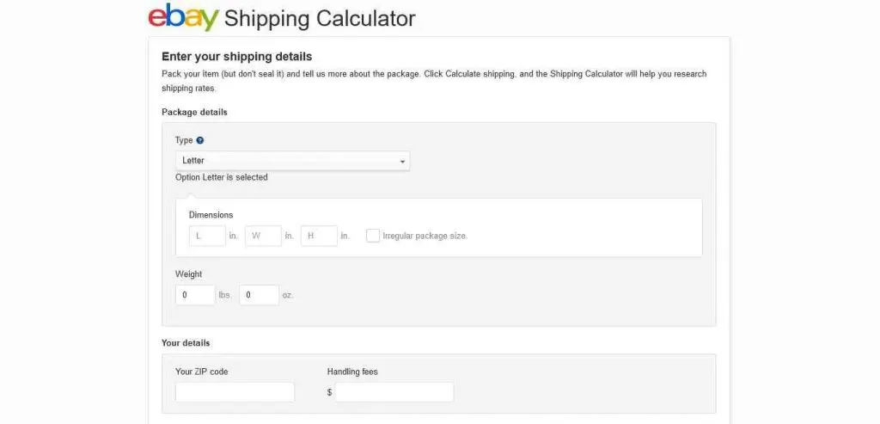
Task: Click the eBay logo
Action: [x=183, y=17]
